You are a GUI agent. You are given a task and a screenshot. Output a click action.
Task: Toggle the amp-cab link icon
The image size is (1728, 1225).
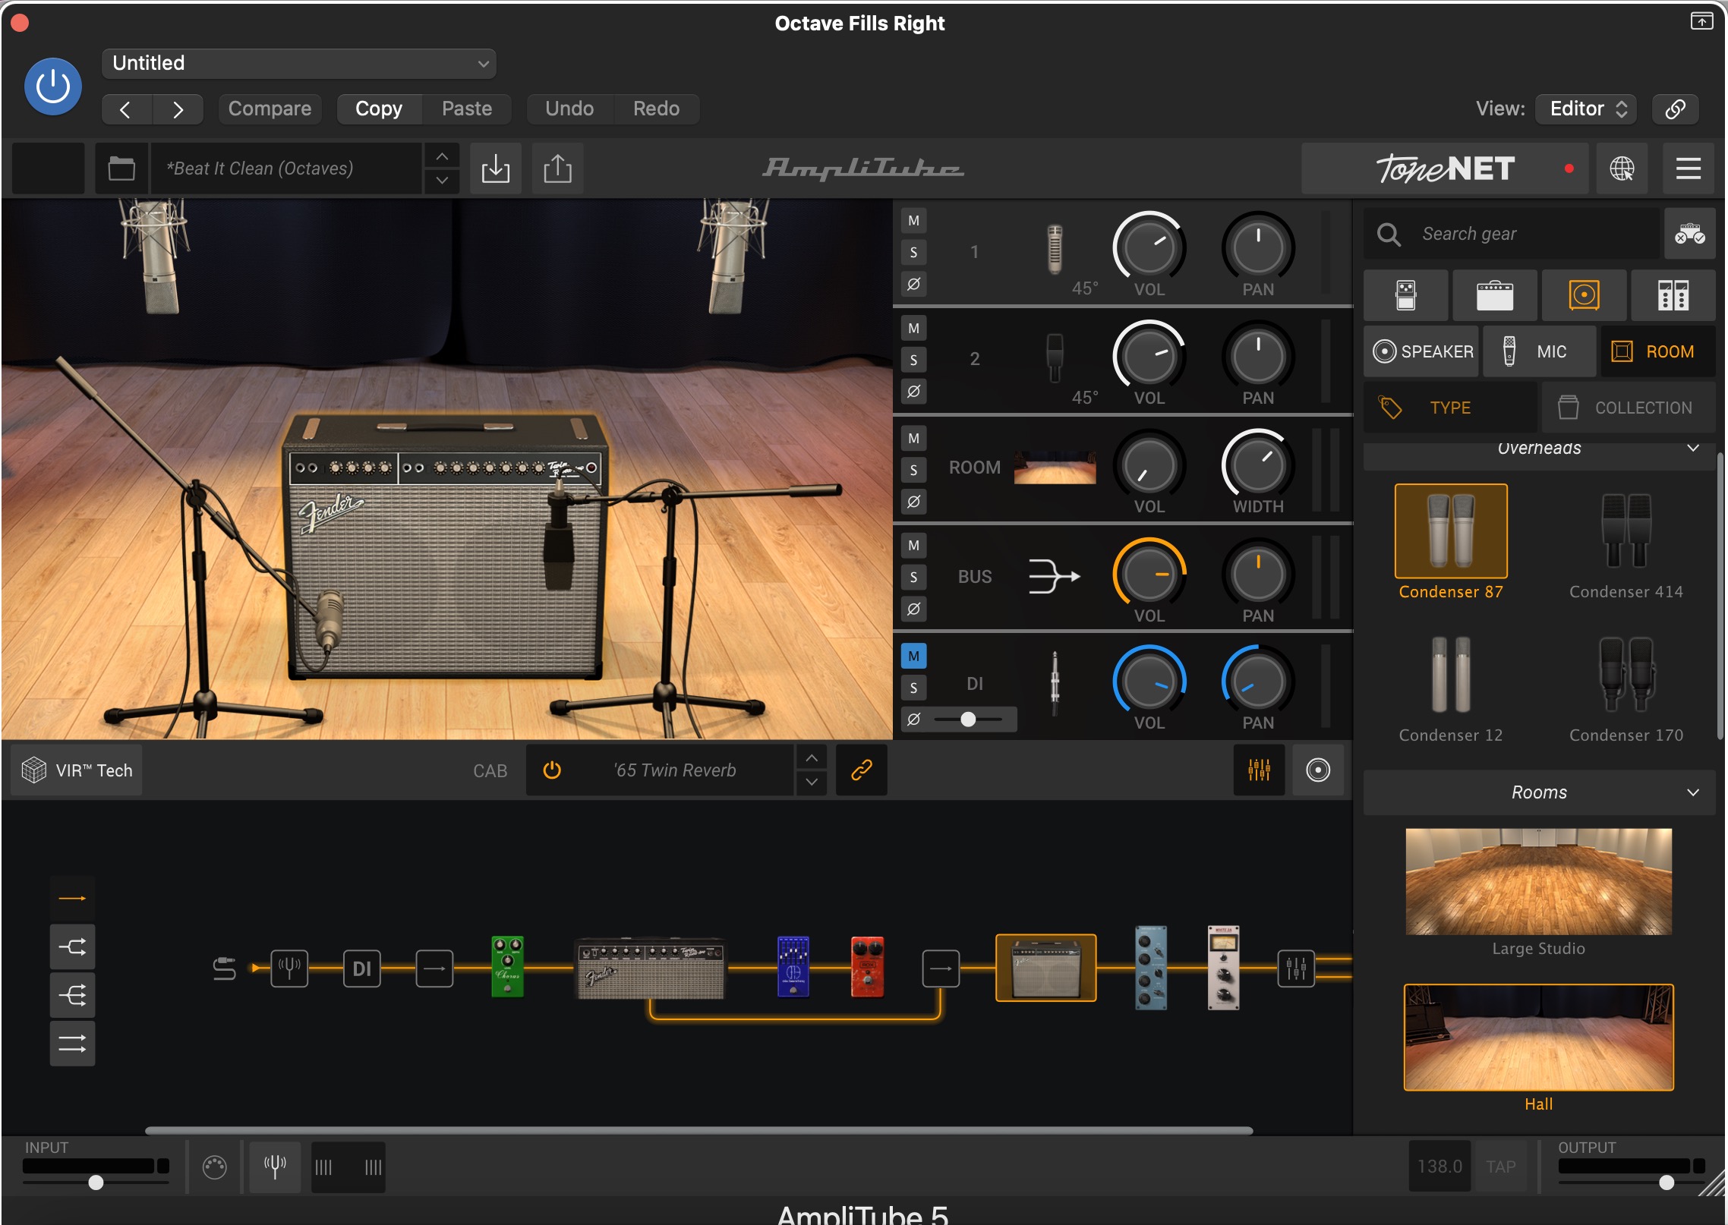pyautogui.click(x=862, y=770)
